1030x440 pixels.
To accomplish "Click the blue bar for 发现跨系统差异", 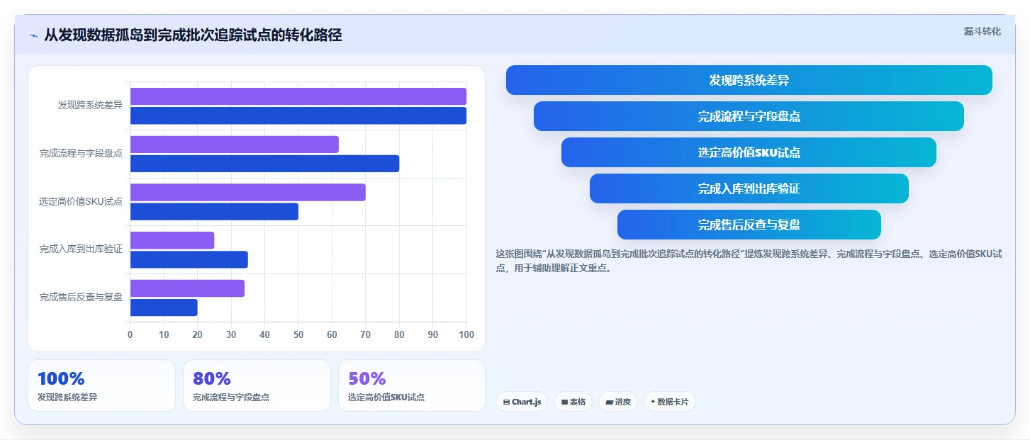I will tap(298, 115).
